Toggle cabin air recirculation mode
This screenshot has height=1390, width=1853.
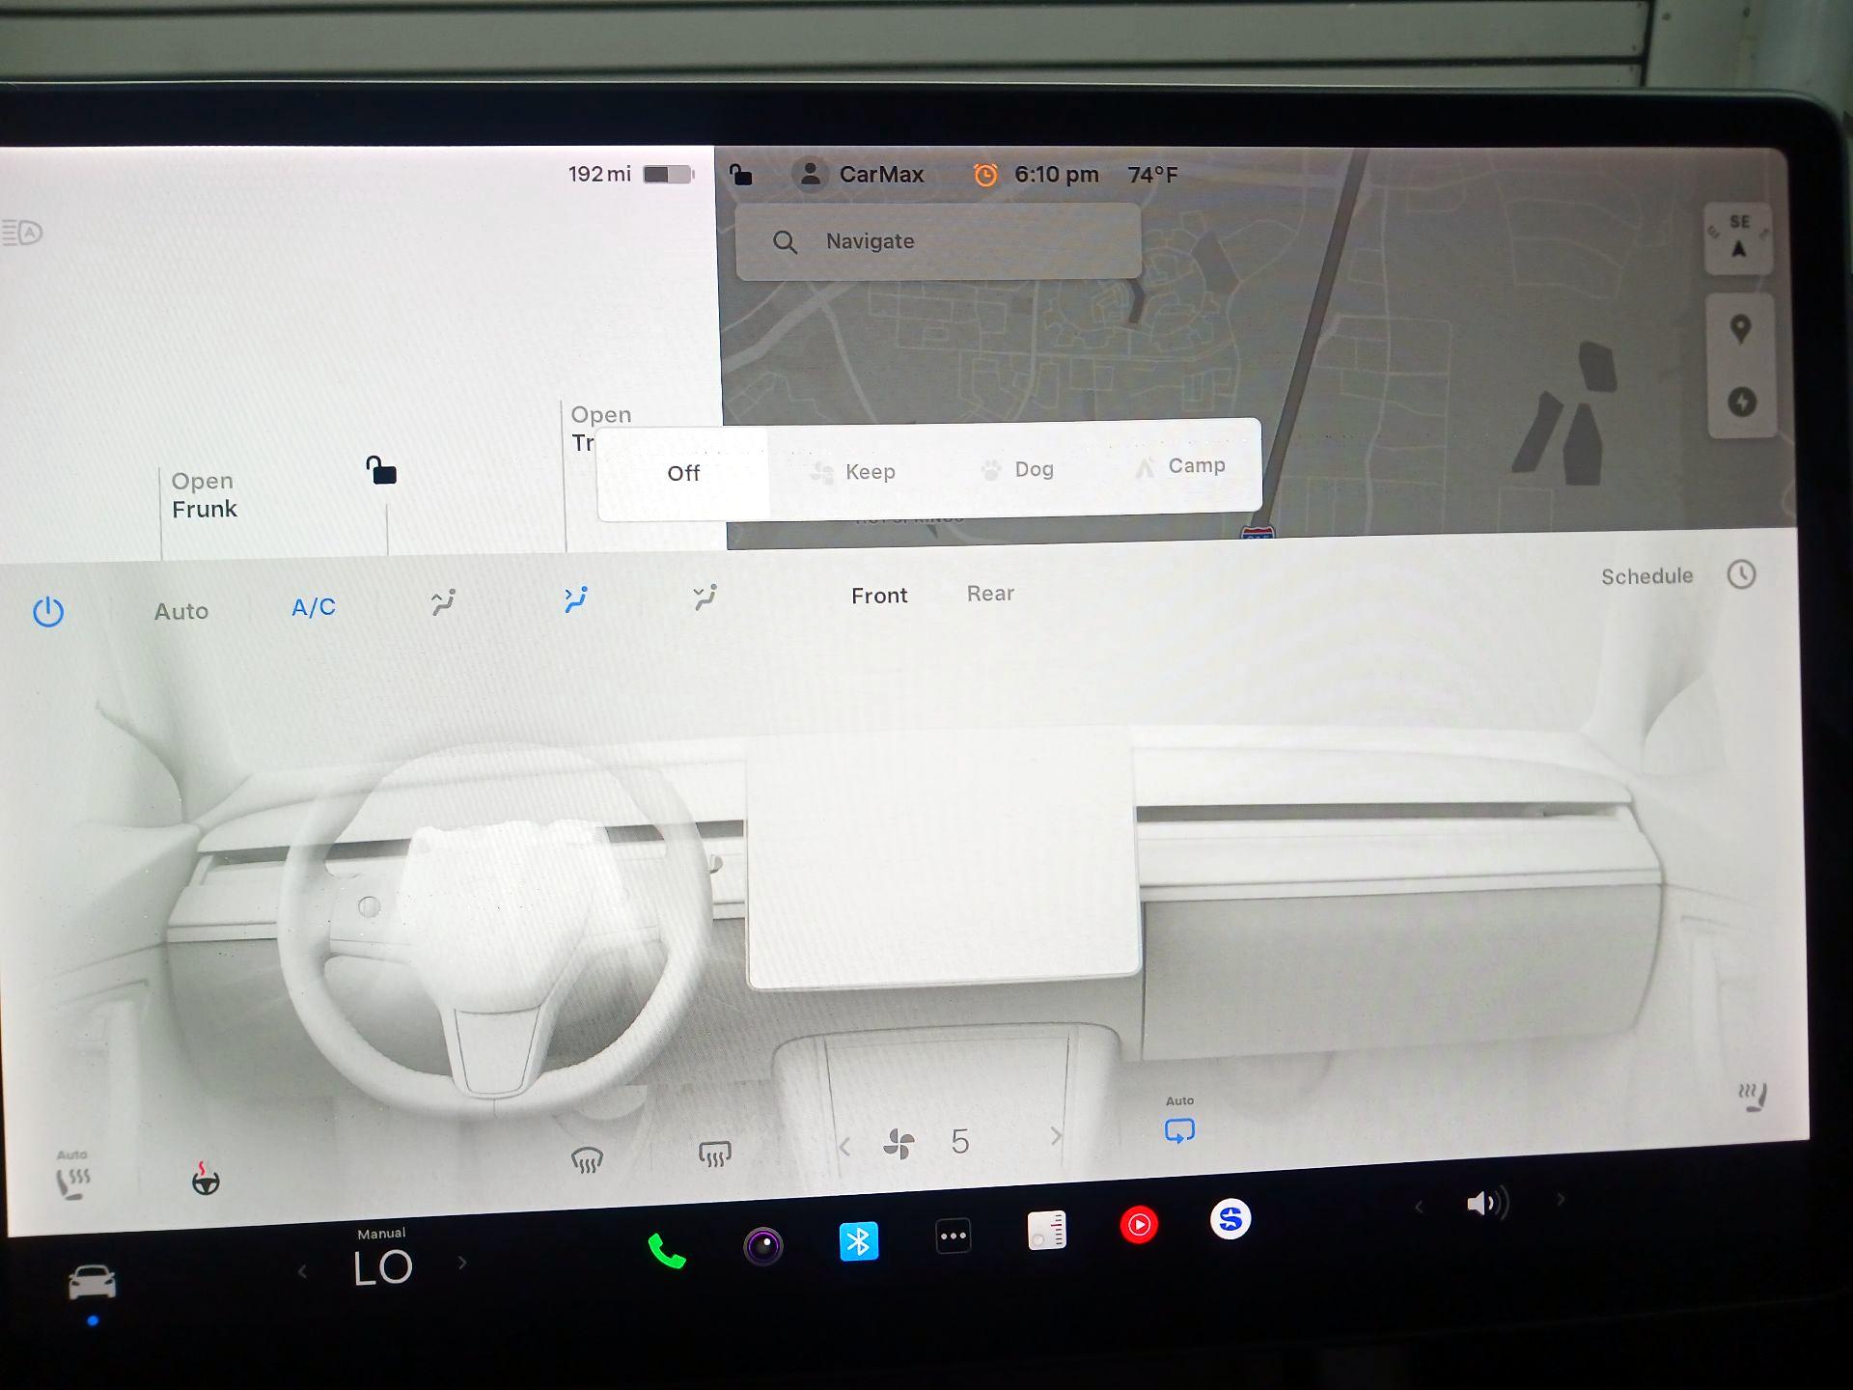coord(1179,1127)
